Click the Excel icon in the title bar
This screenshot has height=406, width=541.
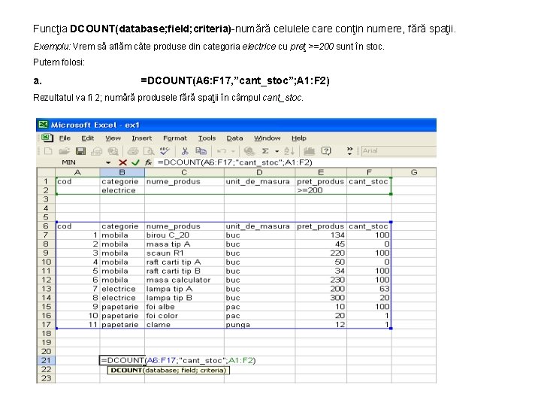pos(43,125)
